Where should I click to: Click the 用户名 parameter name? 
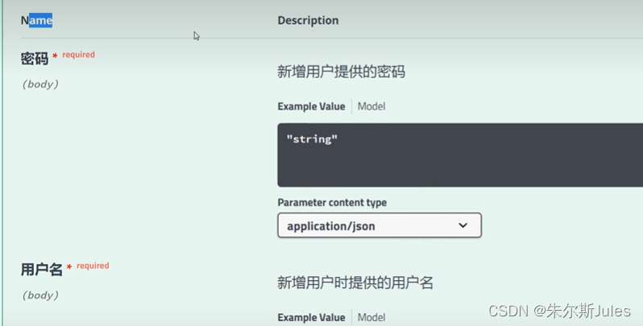click(x=41, y=270)
